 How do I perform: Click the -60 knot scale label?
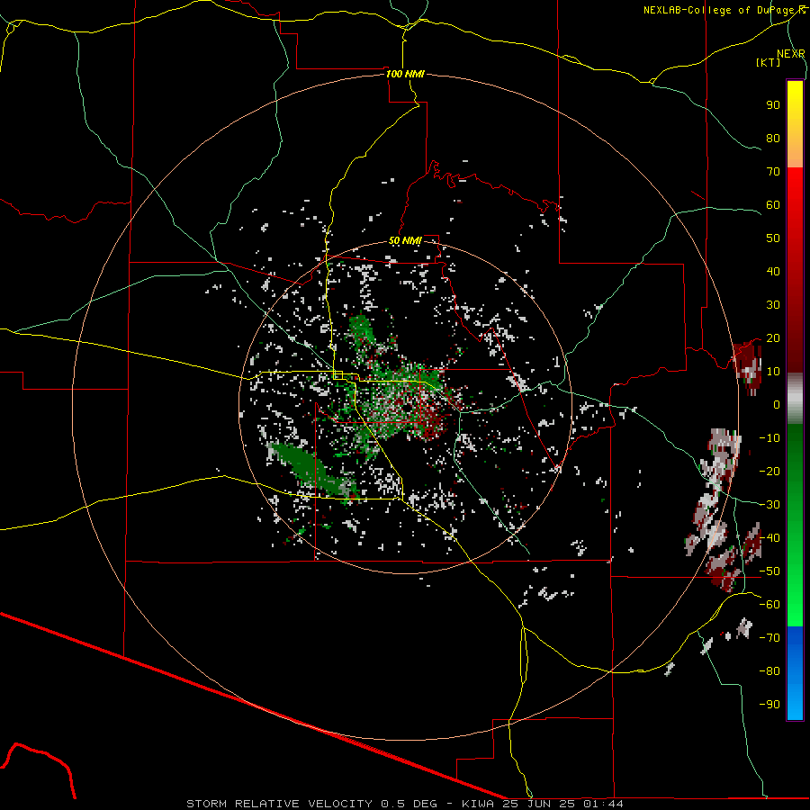click(769, 605)
